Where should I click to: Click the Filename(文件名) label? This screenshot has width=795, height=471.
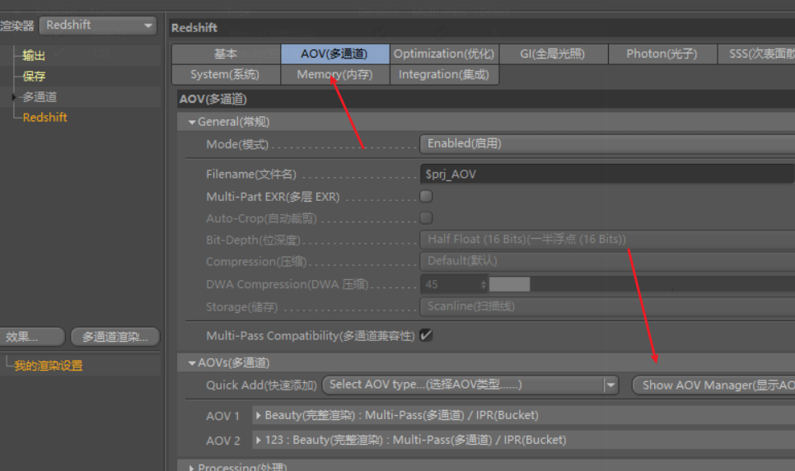click(251, 175)
